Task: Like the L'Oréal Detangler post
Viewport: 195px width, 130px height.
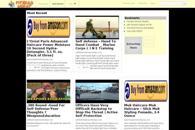Action: [37, 67]
